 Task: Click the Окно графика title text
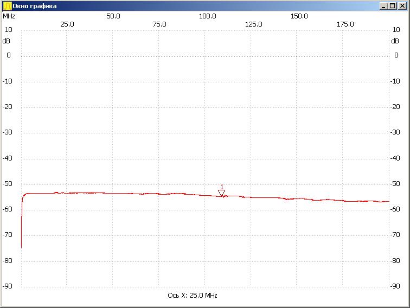point(35,6)
